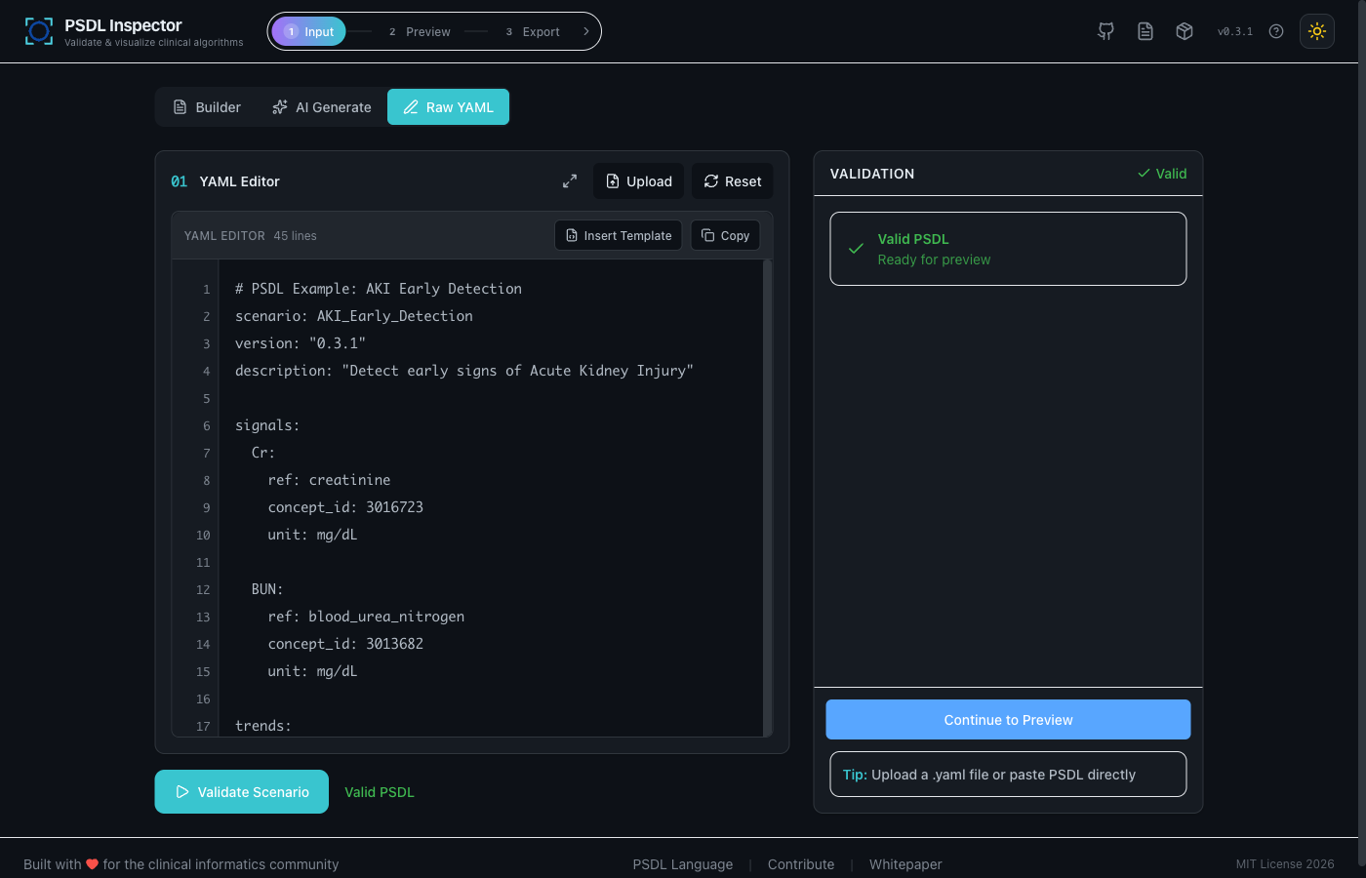Go to step 1 Input
Image resolution: width=1366 pixels, height=878 pixels.
click(308, 31)
